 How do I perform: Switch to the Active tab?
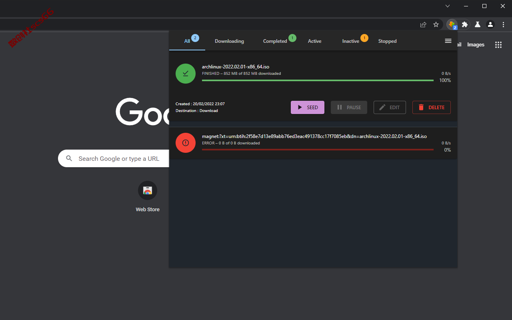(315, 41)
